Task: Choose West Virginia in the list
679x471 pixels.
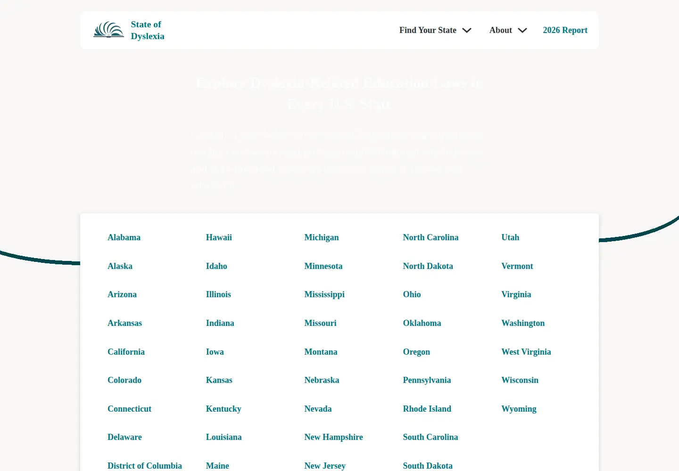Action: (526, 352)
